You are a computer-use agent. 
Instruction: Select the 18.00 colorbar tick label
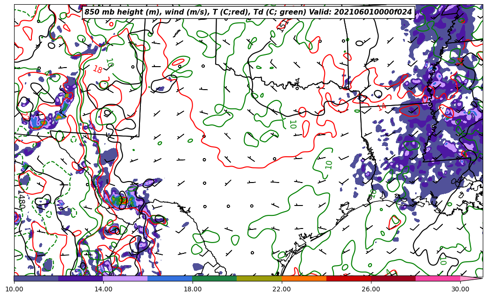(x=193, y=289)
